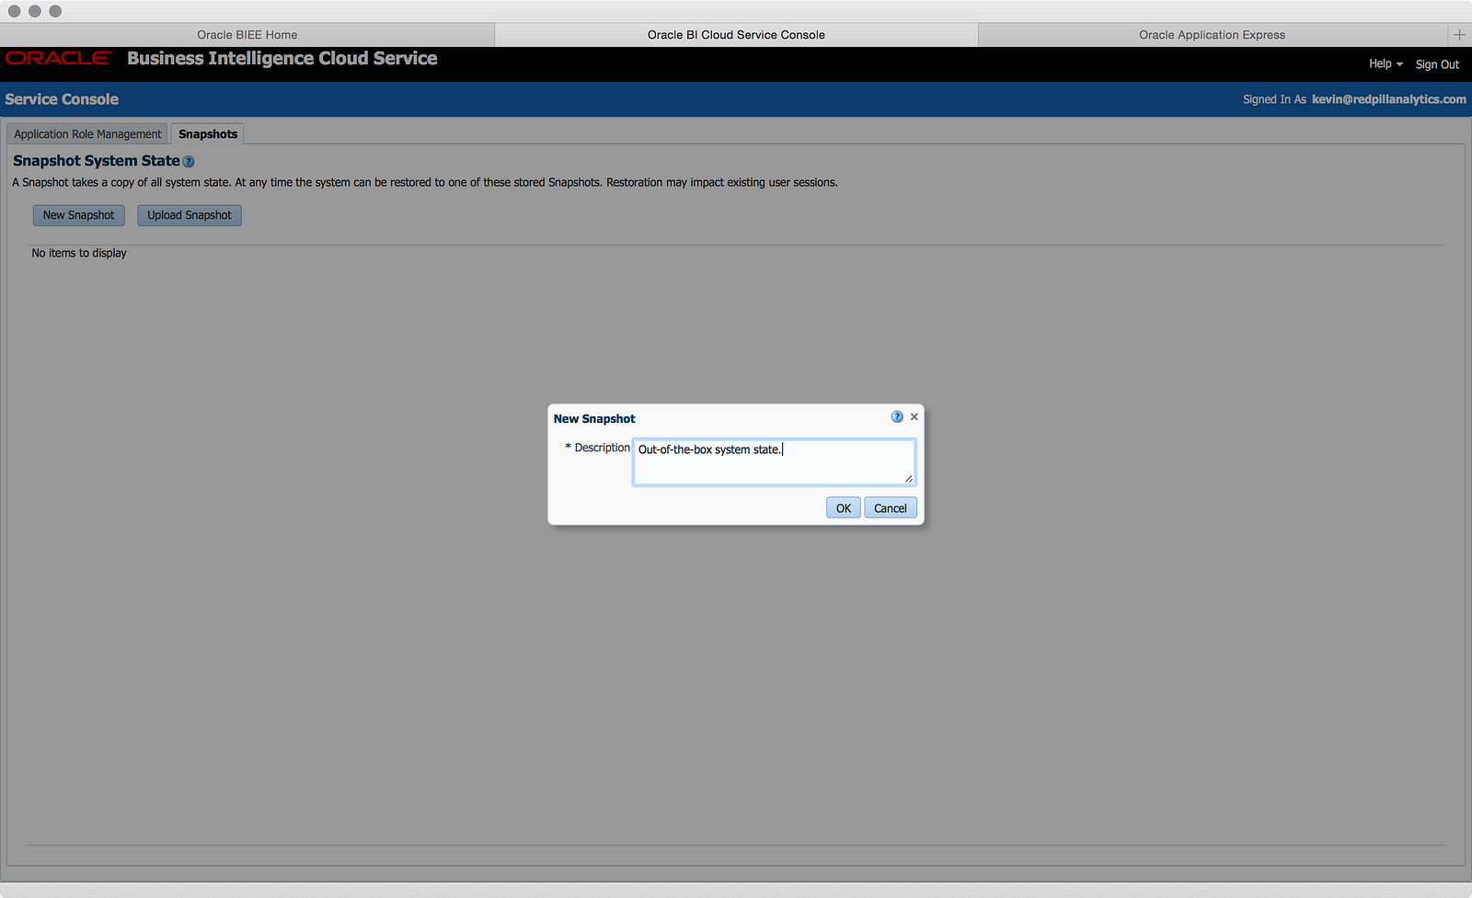This screenshot has width=1472, height=898.
Task: Select the Snapshots tab
Action: pyautogui.click(x=208, y=134)
